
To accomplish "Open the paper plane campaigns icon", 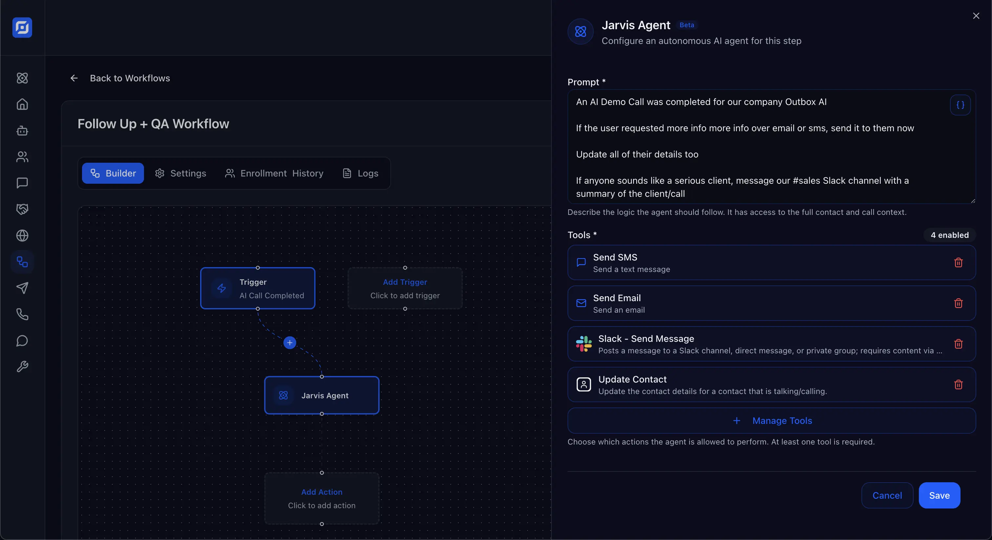I will pos(22,288).
